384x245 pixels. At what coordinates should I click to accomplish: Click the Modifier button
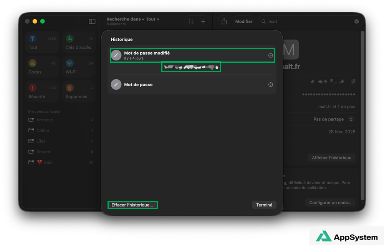pos(244,22)
